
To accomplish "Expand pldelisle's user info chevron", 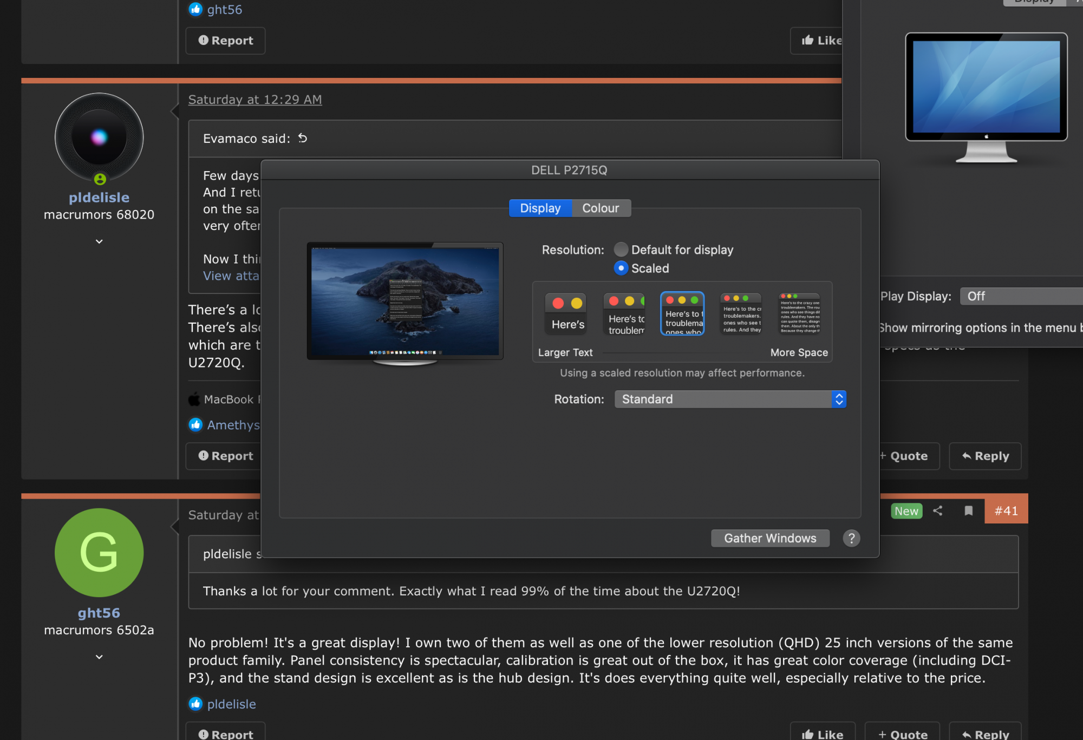I will click(x=99, y=241).
